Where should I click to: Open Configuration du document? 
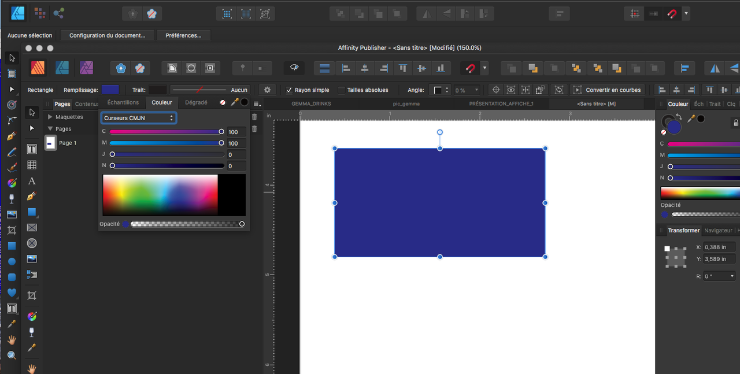[107, 35]
